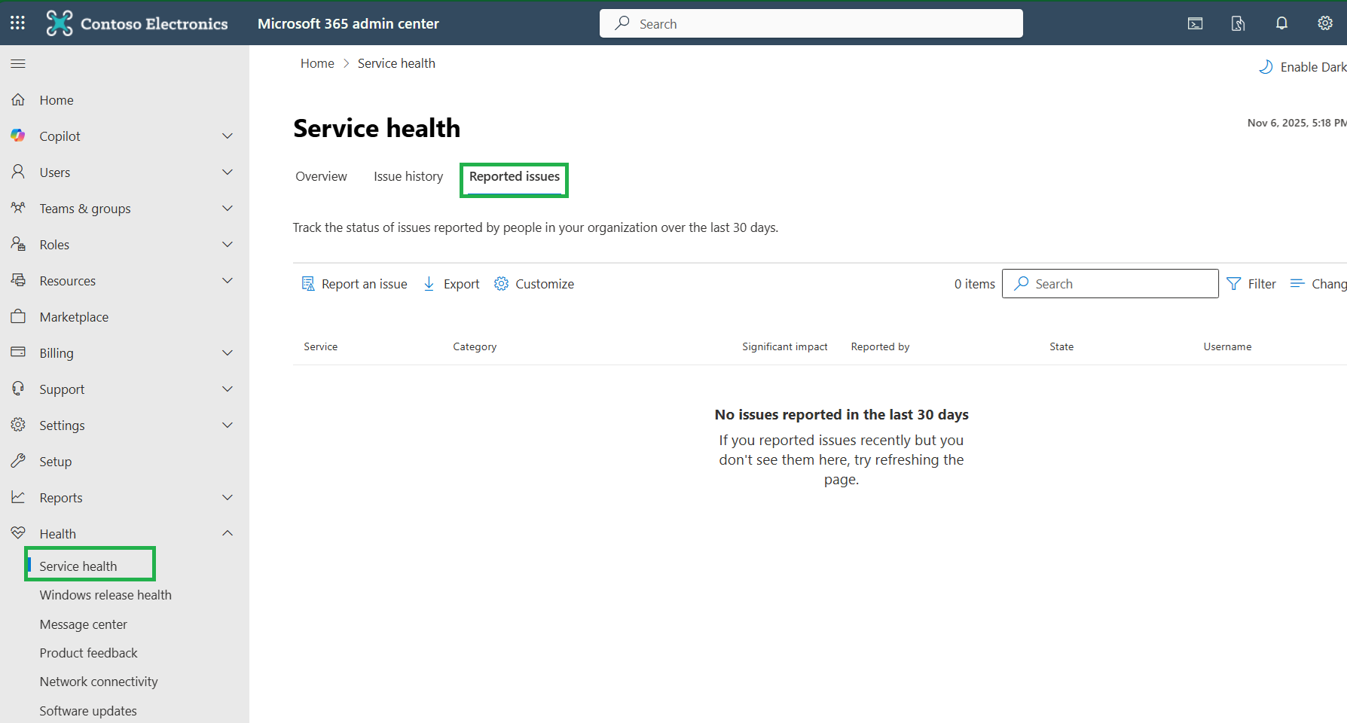Open Software updates

(x=88, y=711)
